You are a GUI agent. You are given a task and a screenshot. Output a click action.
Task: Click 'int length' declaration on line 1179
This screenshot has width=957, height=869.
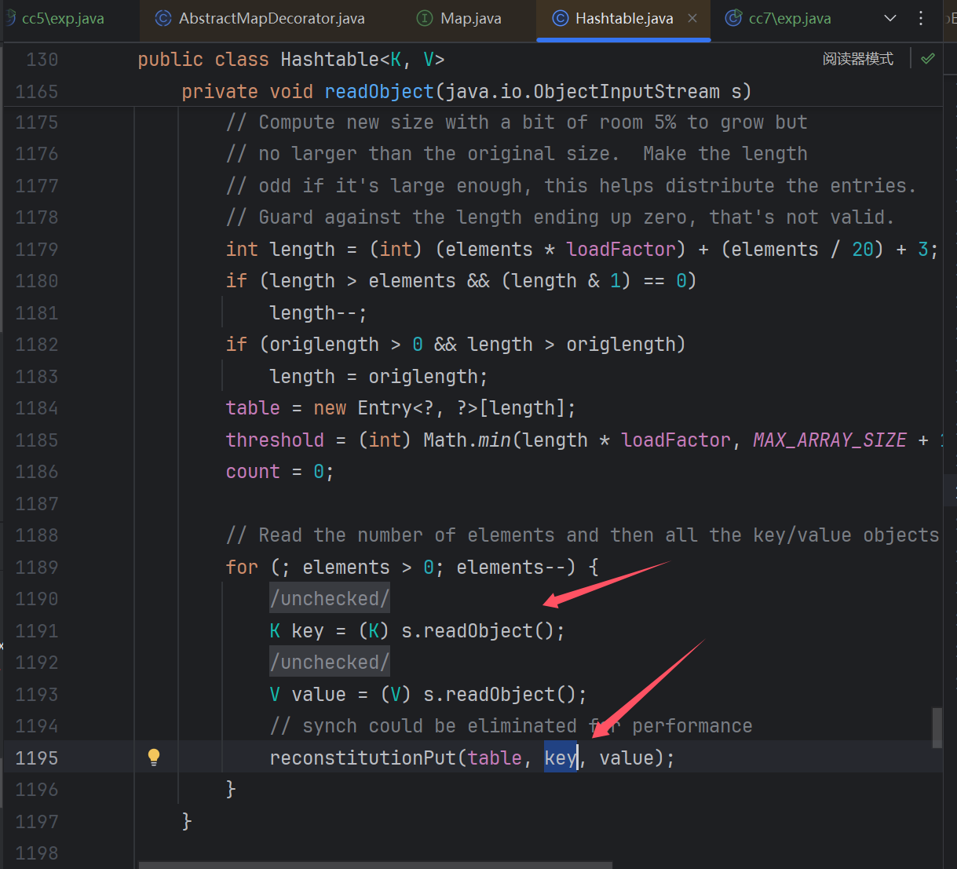point(280,250)
